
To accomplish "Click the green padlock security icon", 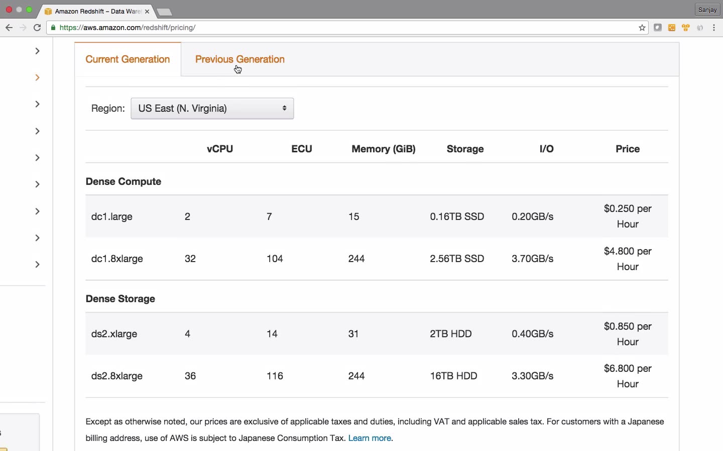I will point(53,28).
